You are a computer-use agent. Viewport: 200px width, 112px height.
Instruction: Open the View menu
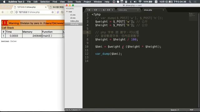[62, 2]
